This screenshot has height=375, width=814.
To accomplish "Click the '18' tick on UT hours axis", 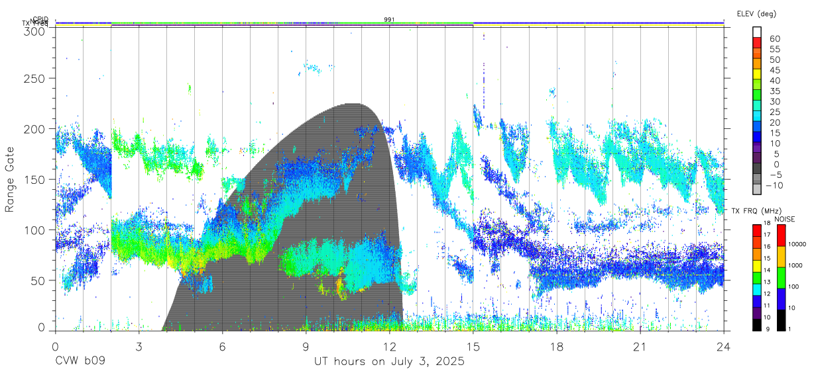I will [x=556, y=347].
